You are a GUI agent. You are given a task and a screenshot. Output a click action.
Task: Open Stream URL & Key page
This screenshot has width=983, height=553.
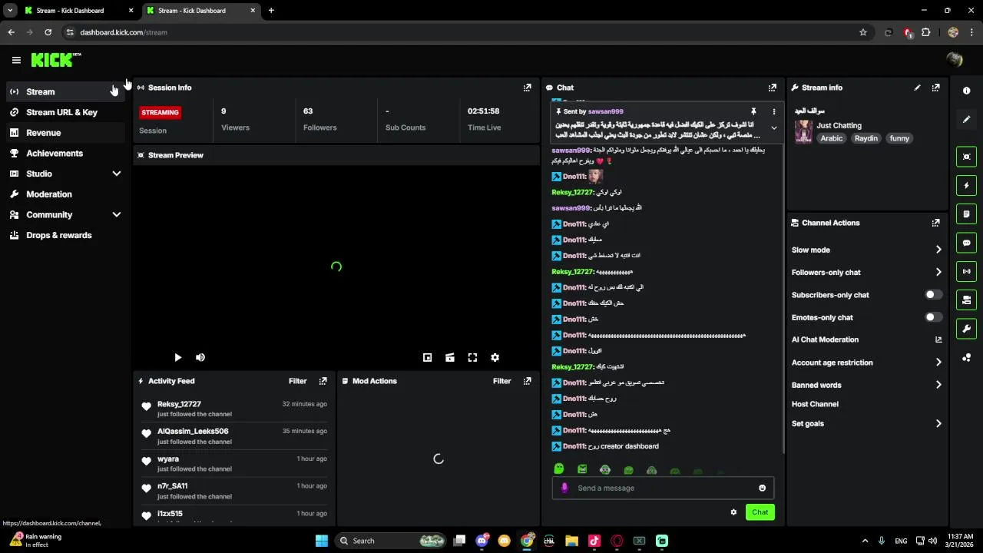[x=65, y=112]
